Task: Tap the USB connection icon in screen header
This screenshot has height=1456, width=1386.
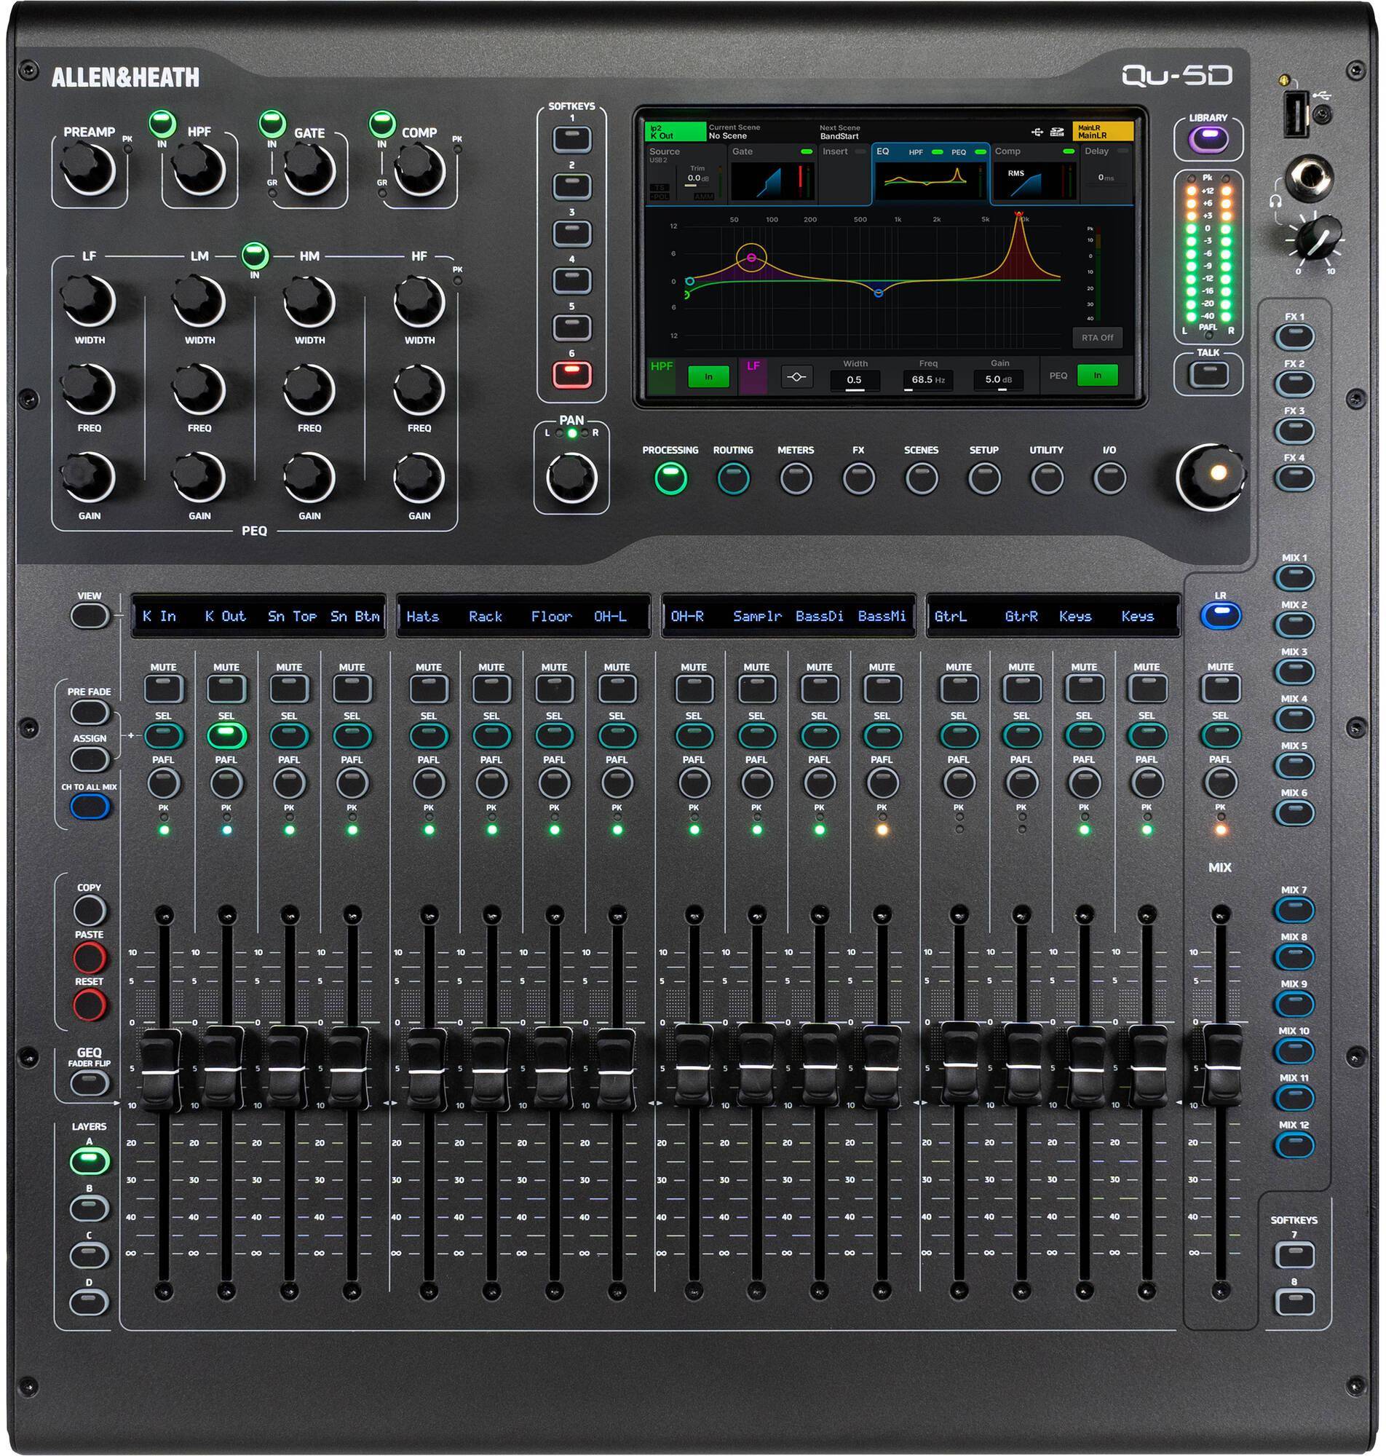Action: [x=1038, y=132]
